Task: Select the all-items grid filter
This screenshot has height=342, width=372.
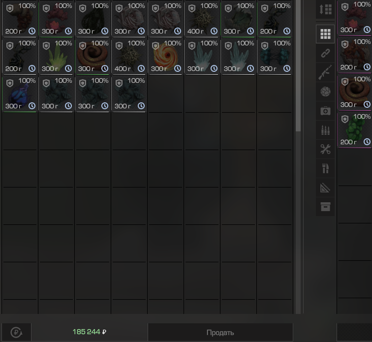Action: coord(325,34)
